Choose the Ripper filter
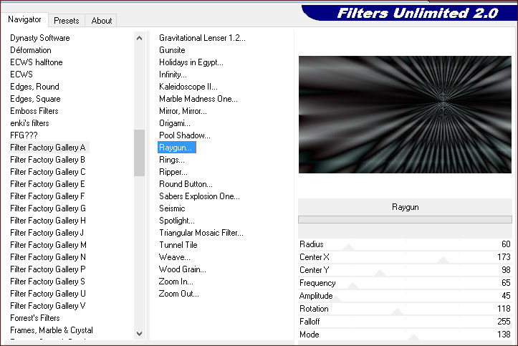518x346 pixels. pyautogui.click(x=173, y=172)
